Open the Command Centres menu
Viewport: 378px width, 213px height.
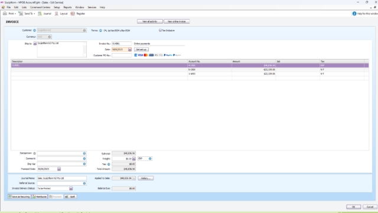(40, 8)
